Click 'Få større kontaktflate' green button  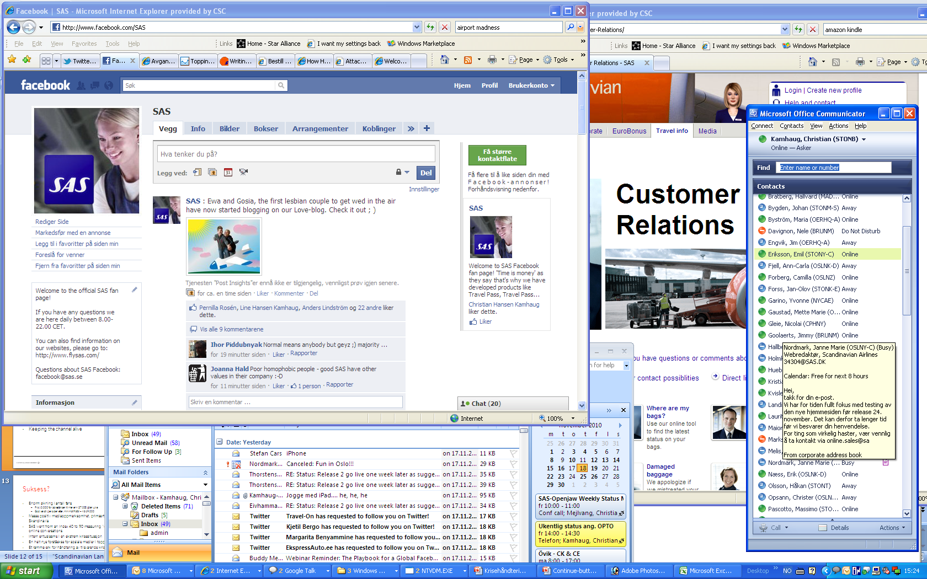point(497,155)
